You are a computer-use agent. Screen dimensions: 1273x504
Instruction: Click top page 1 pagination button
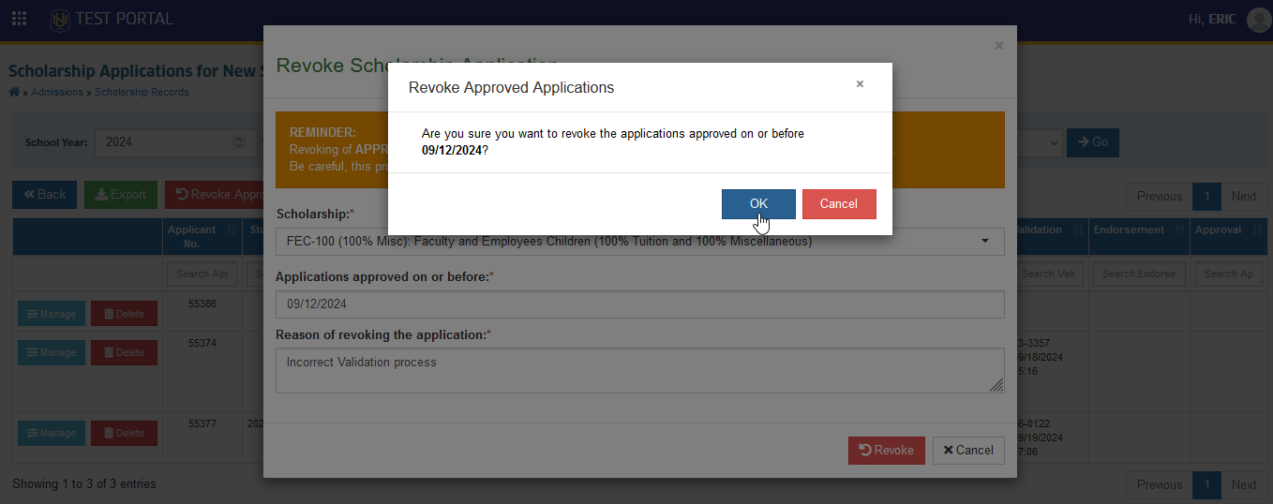1206,197
